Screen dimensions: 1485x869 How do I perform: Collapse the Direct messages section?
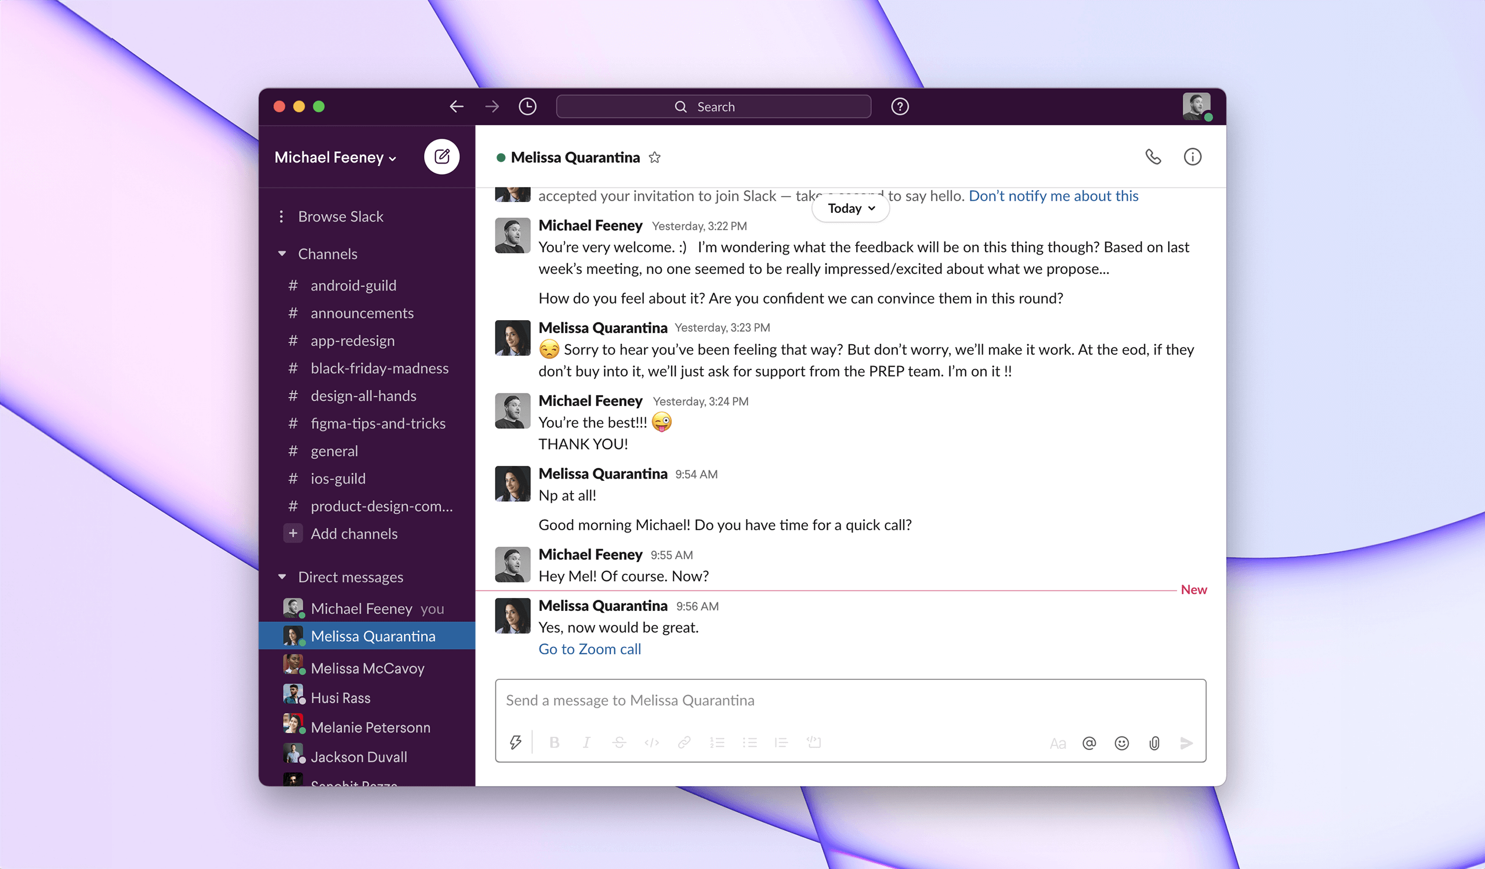click(x=282, y=577)
